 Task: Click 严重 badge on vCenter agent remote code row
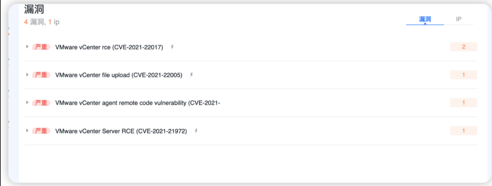click(x=41, y=103)
